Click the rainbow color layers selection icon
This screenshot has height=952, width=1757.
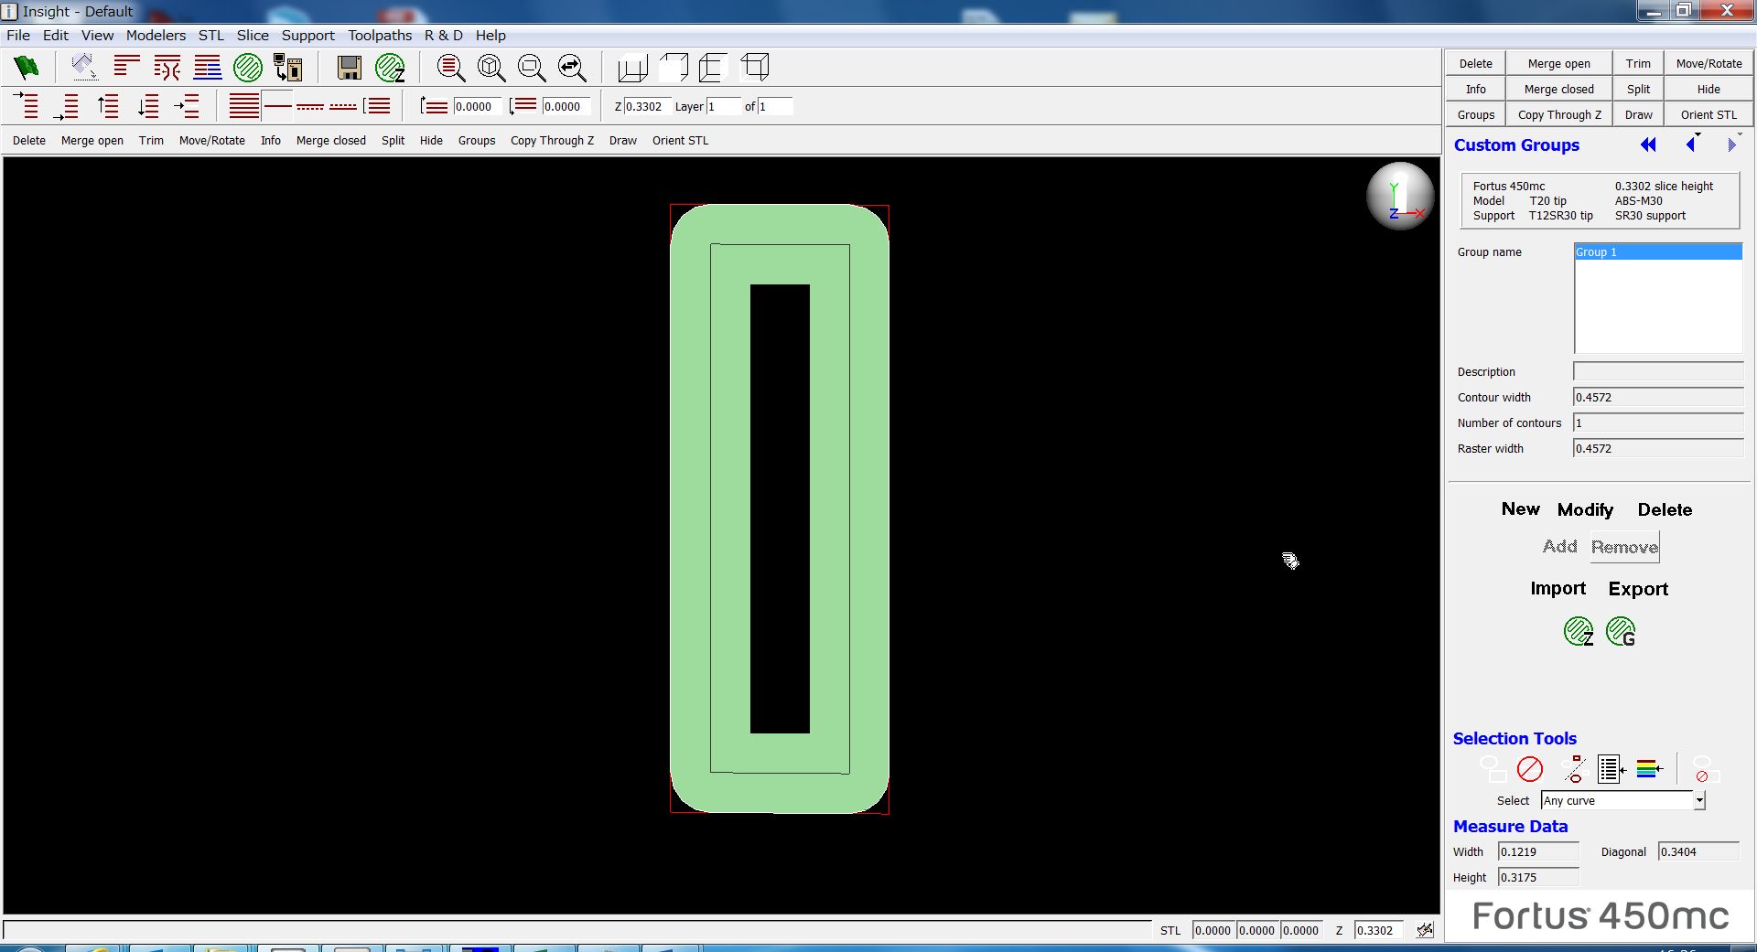[x=1649, y=769]
